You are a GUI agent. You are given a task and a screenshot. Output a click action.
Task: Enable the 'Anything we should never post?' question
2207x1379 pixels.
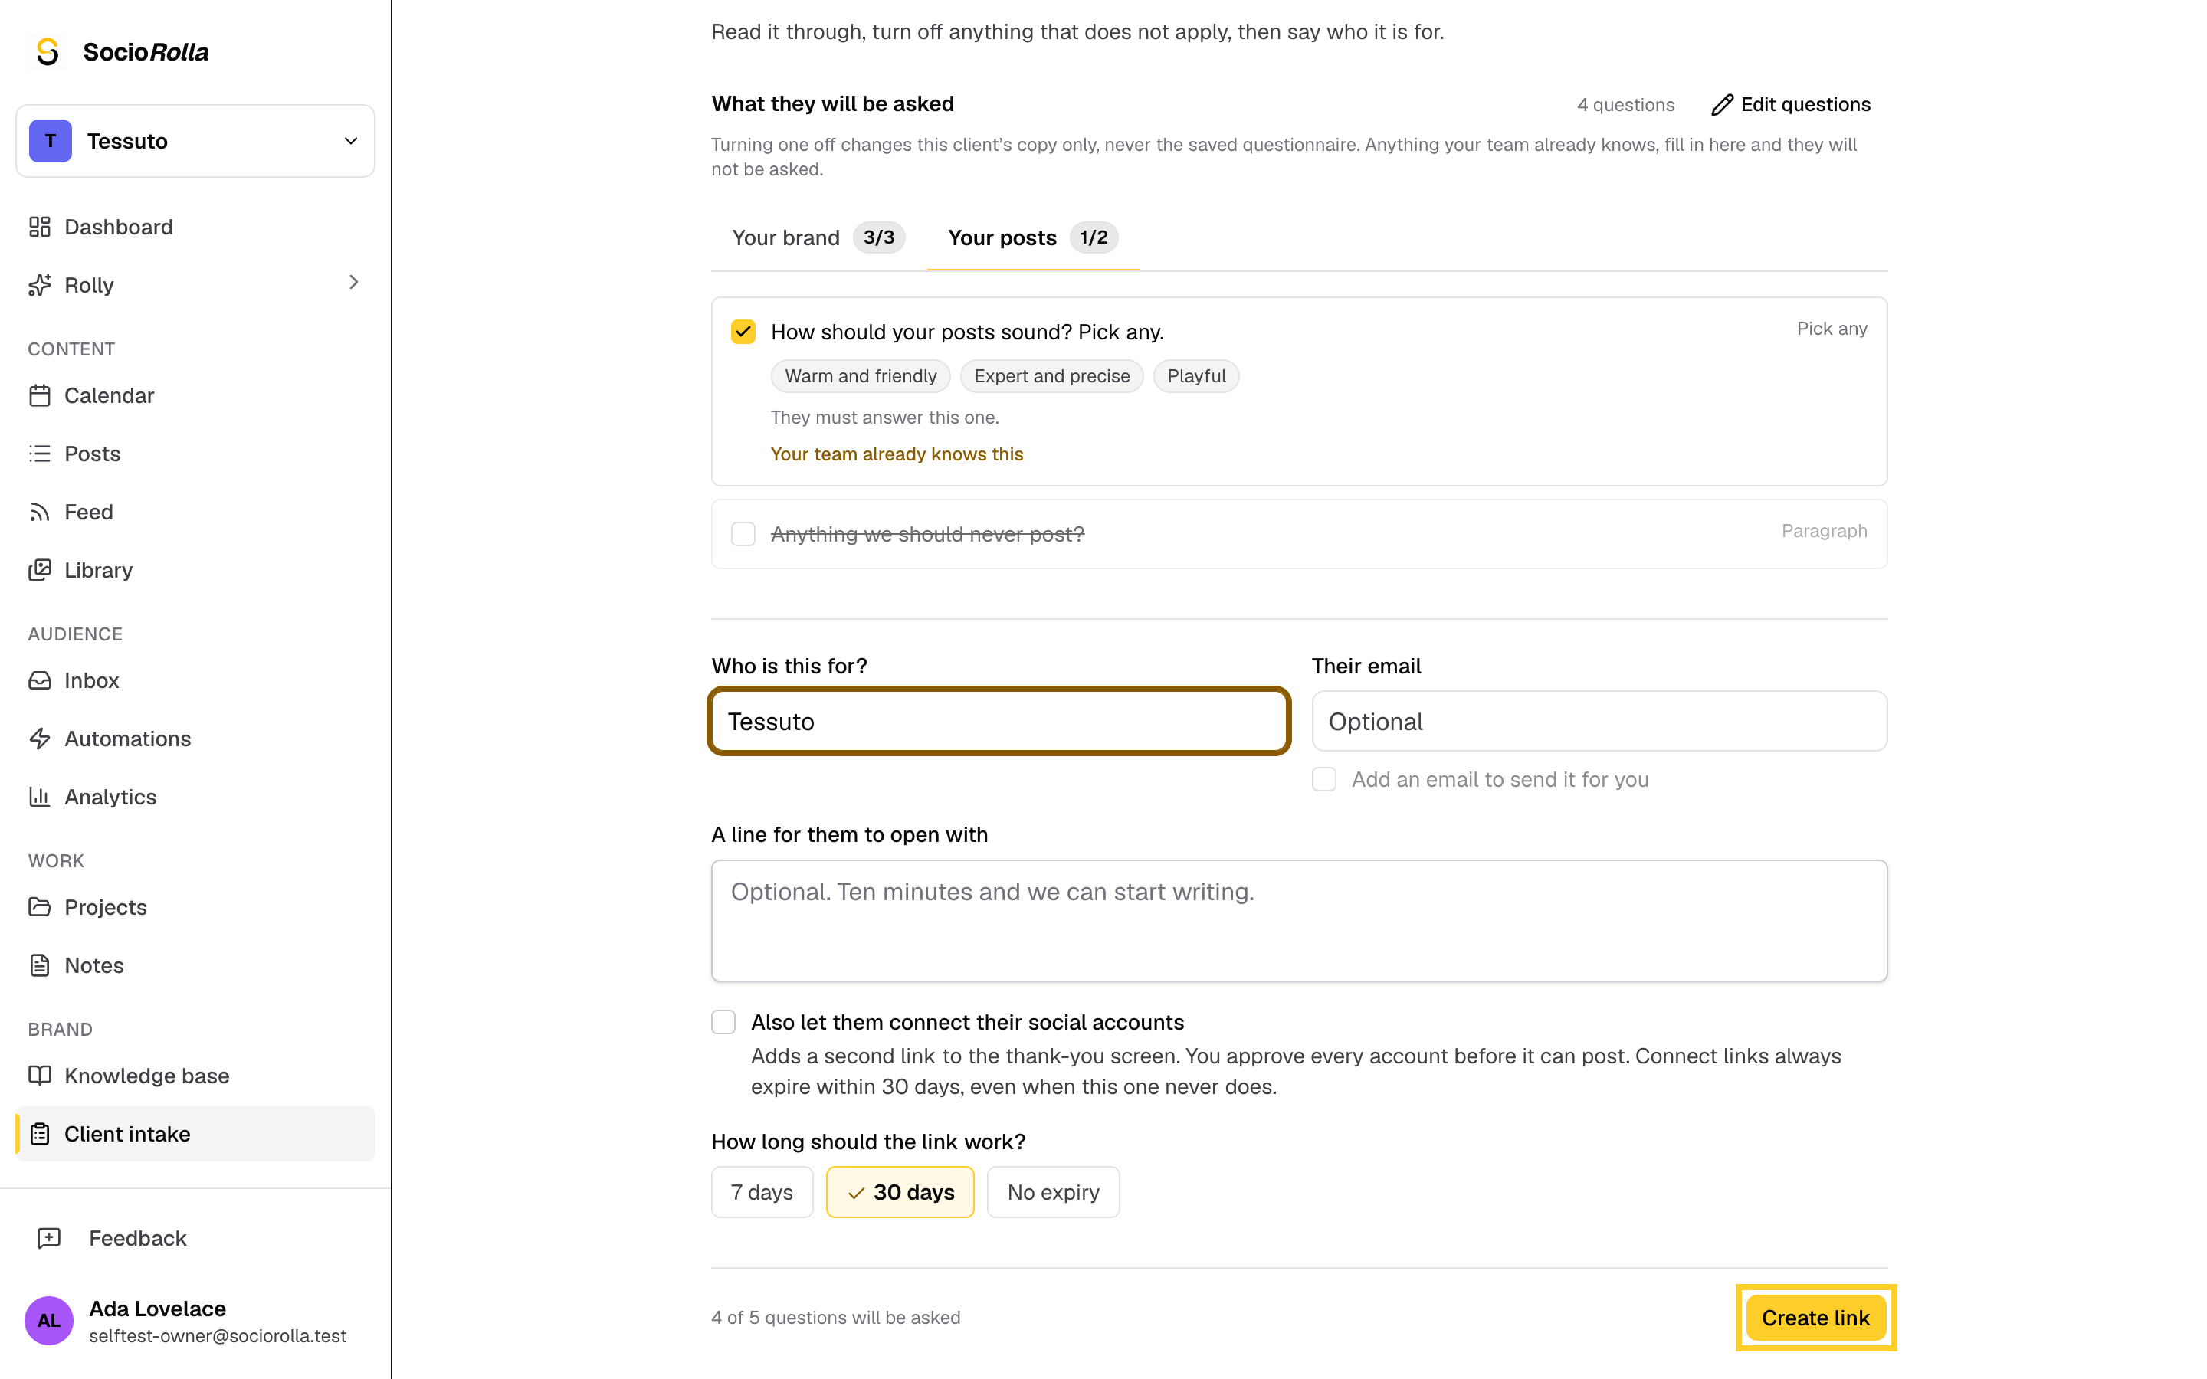(743, 535)
